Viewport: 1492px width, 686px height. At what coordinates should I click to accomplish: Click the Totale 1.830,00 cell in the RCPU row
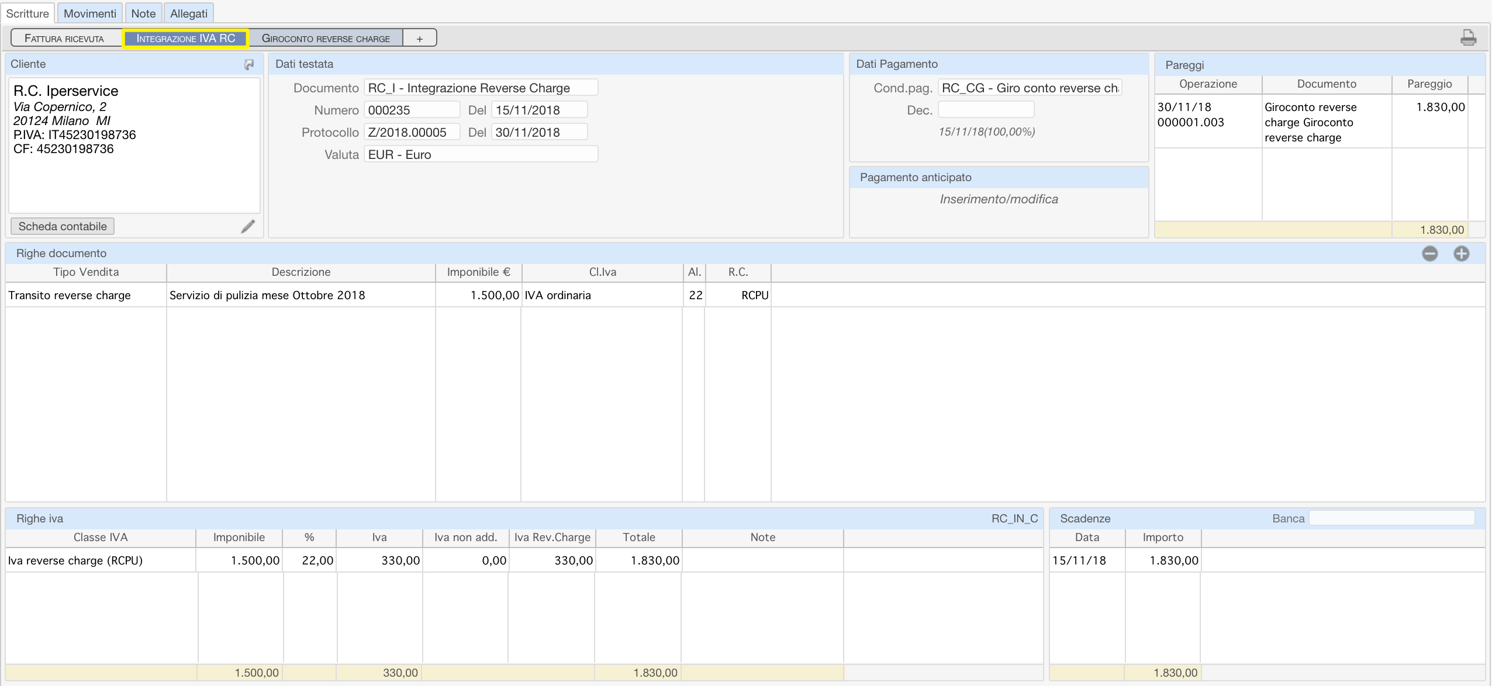pyautogui.click(x=638, y=560)
